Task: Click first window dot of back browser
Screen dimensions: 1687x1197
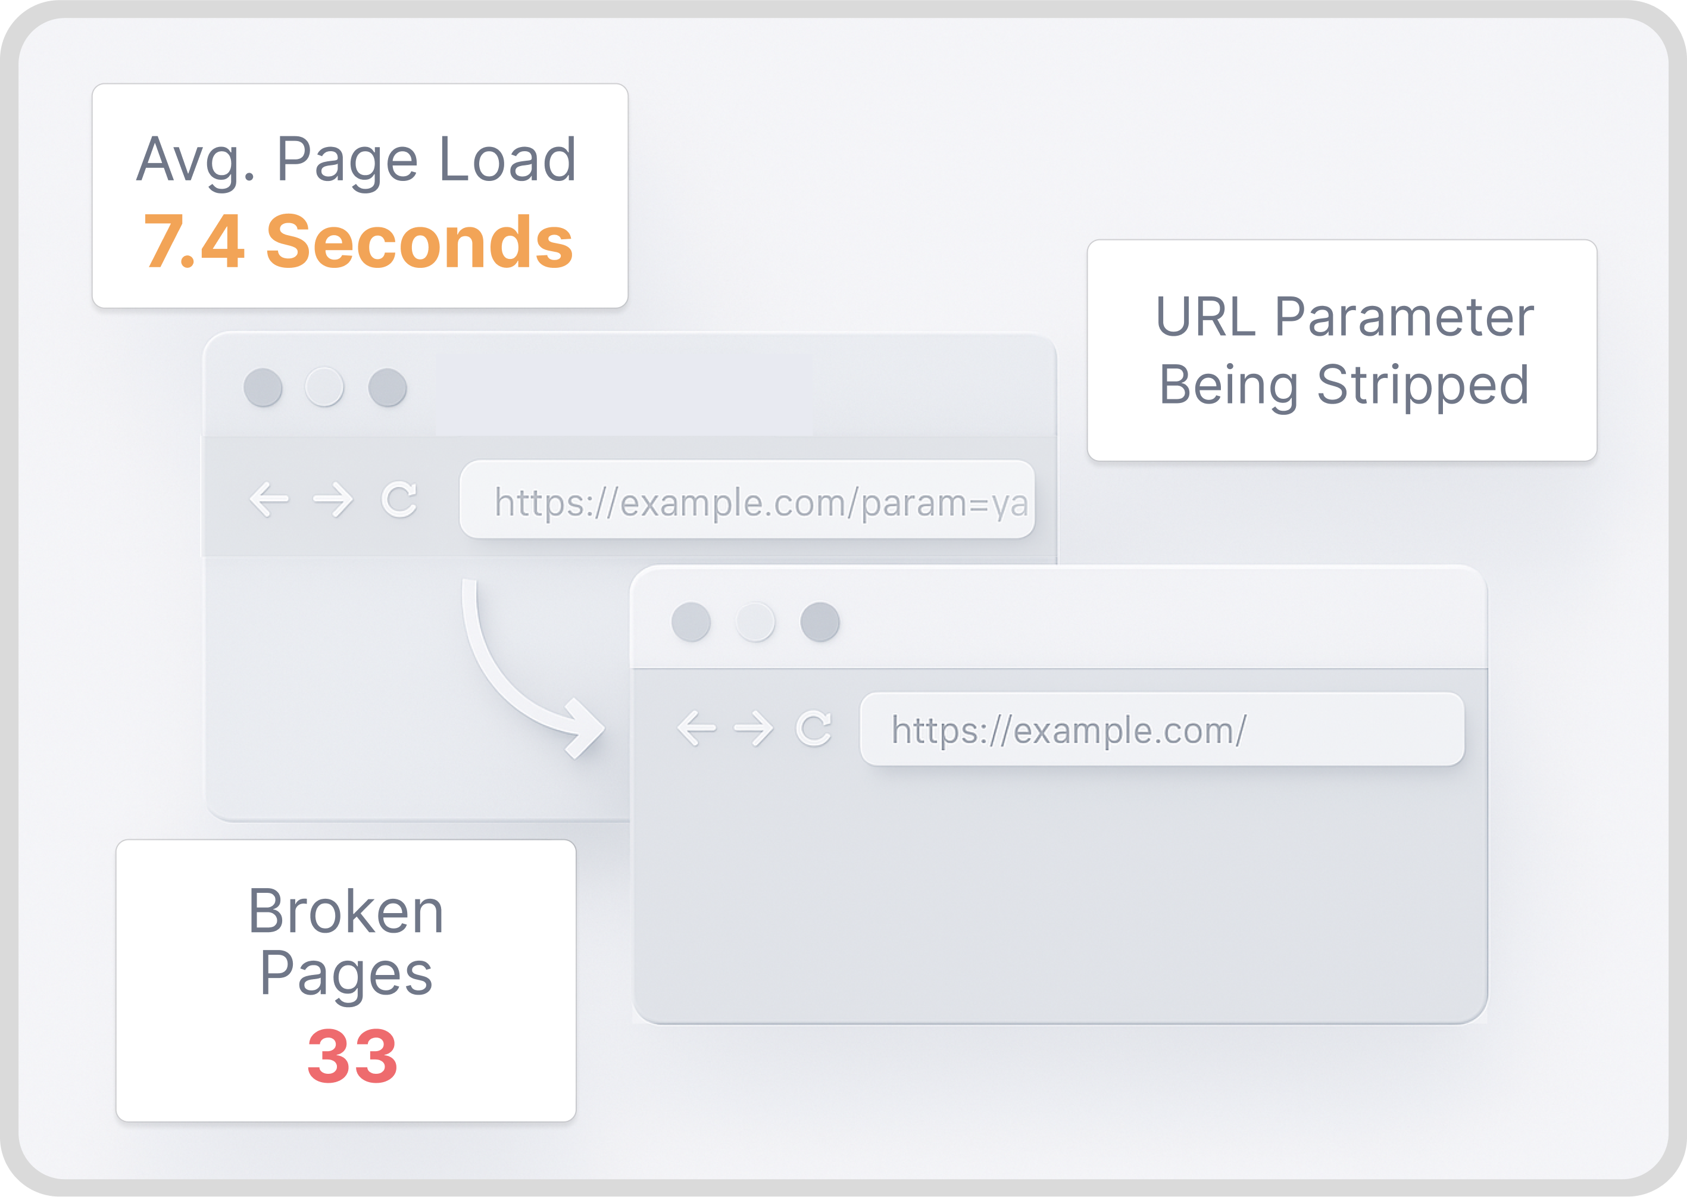Action: [263, 387]
